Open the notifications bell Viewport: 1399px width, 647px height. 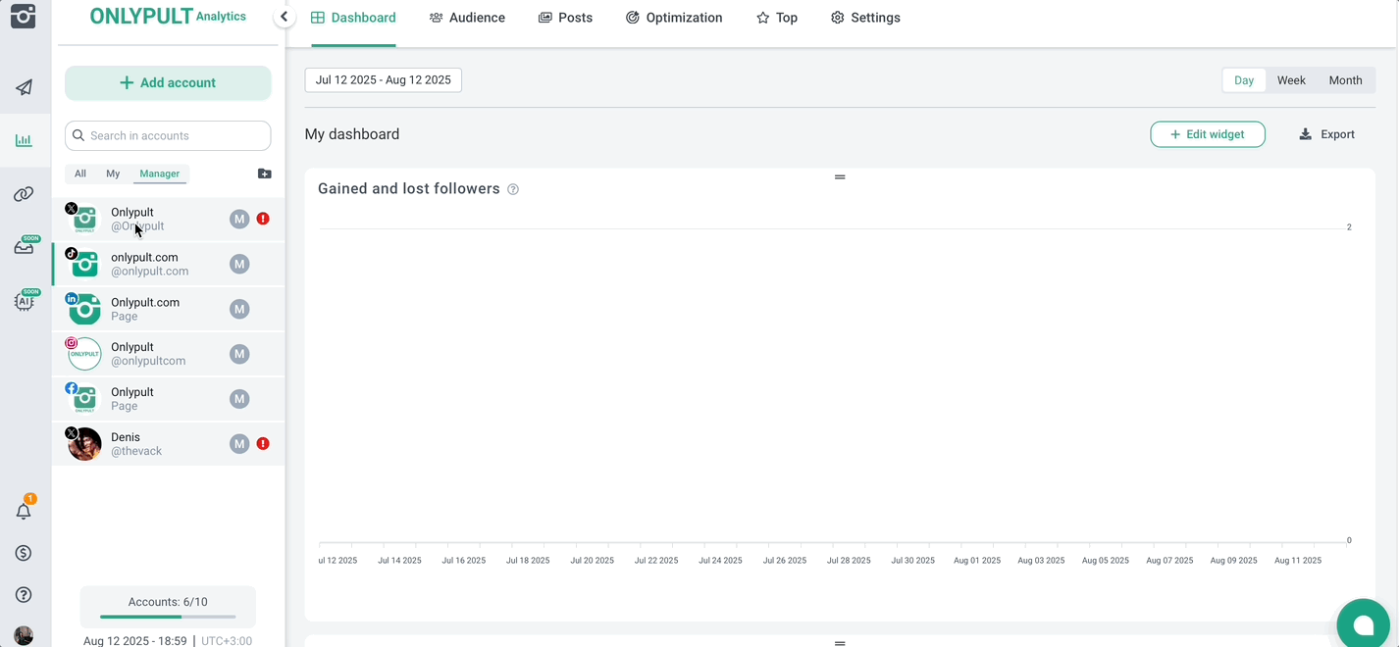(x=24, y=511)
